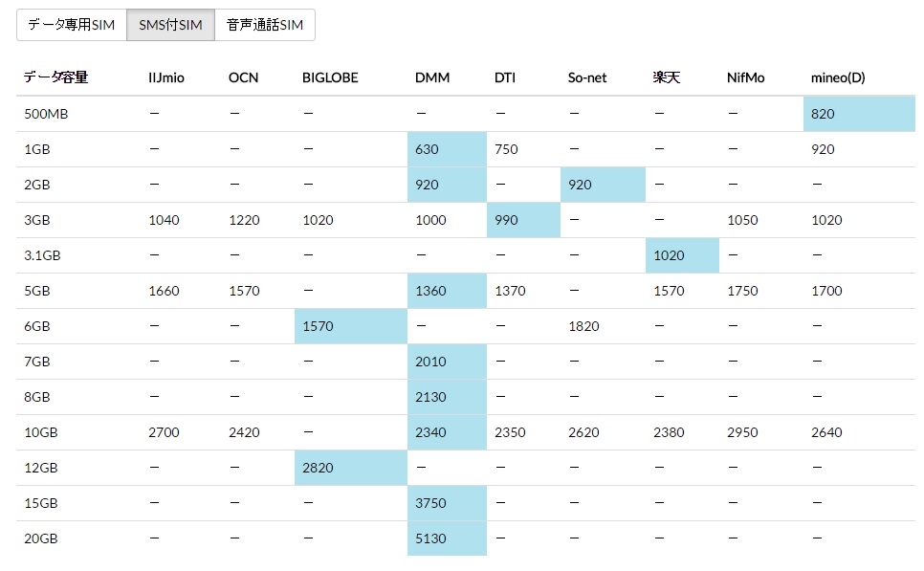Click the highlighted DMM 5130 price
The height and width of the screenshot is (571, 924).
pyautogui.click(x=447, y=538)
